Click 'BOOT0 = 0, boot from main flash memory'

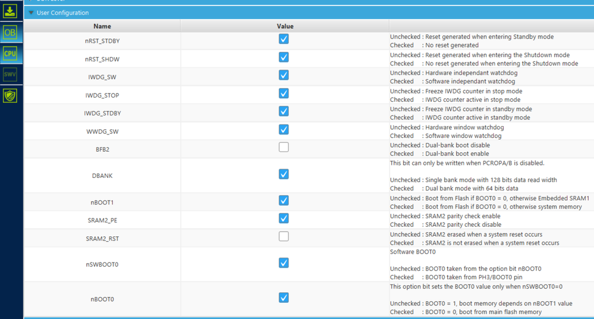[483, 312]
